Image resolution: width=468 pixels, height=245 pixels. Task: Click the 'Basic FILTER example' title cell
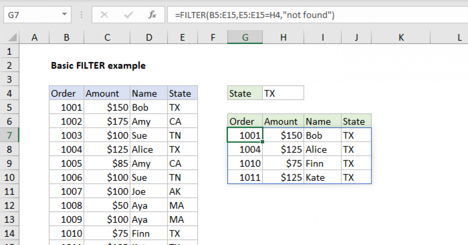coord(98,65)
